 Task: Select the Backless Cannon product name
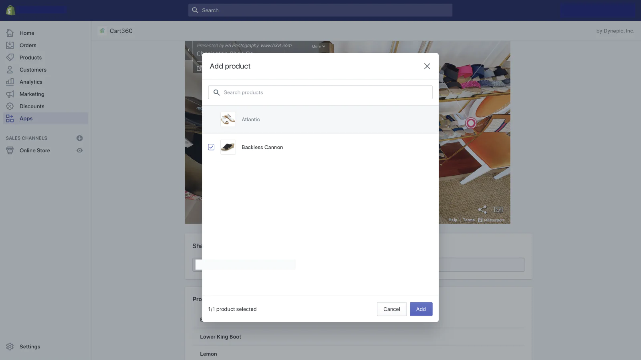coord(262,147)
